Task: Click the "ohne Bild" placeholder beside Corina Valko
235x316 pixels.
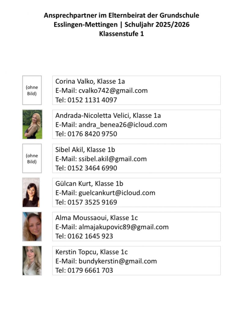Action: [32, 90]
